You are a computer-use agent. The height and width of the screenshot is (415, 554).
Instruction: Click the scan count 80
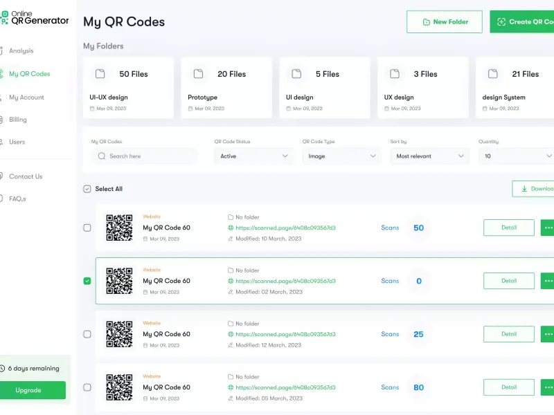[x=419, y=387]
